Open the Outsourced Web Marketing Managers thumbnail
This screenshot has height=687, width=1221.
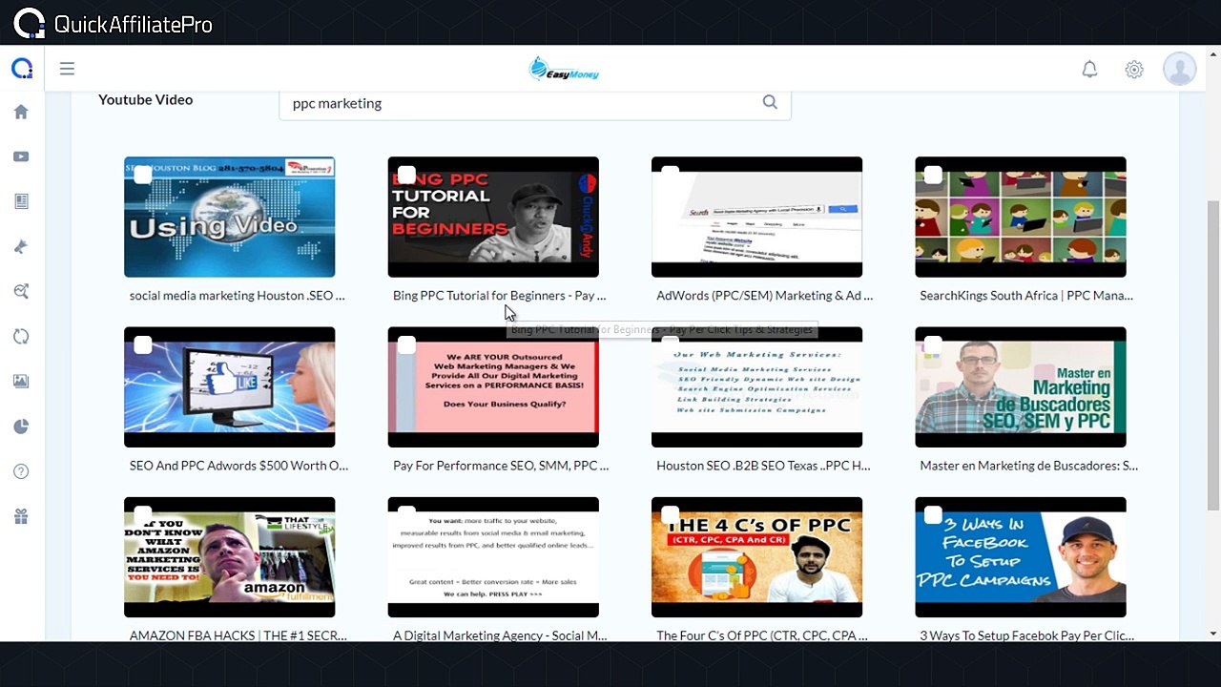(x=493, y=386)
